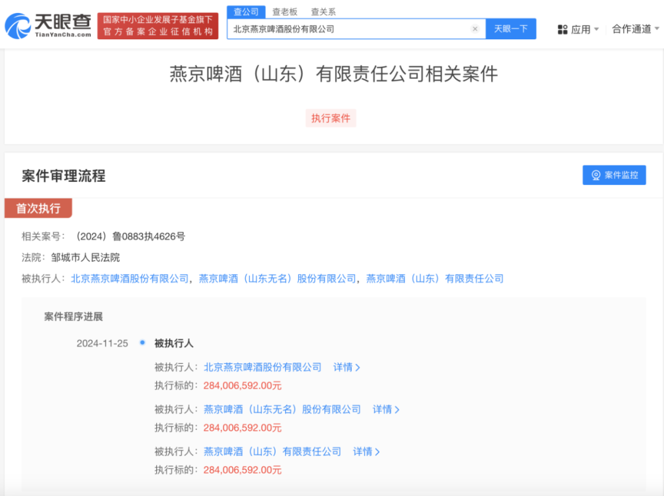Select the 首次执行 stage label
The image size is (664, 496).
point(38,208)
